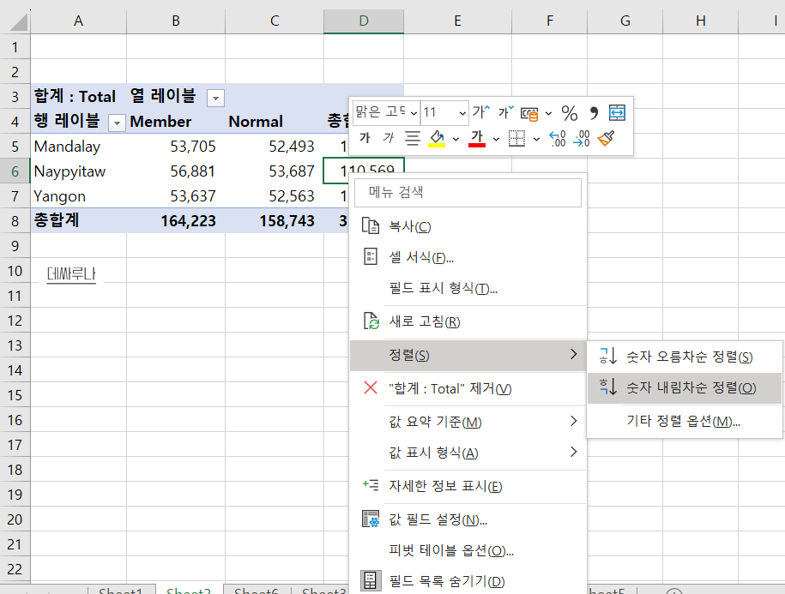785x594 pixels.
Task: Select 필드 목록 숨기기(D)
Action: click(468, 581)
